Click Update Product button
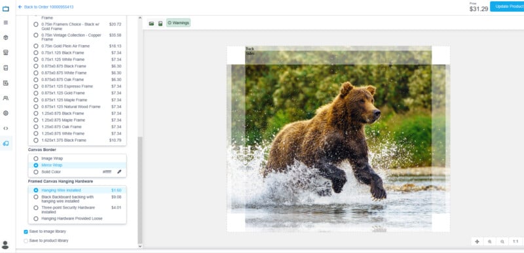Screen dimensions: 524x253 click(507, 7)
